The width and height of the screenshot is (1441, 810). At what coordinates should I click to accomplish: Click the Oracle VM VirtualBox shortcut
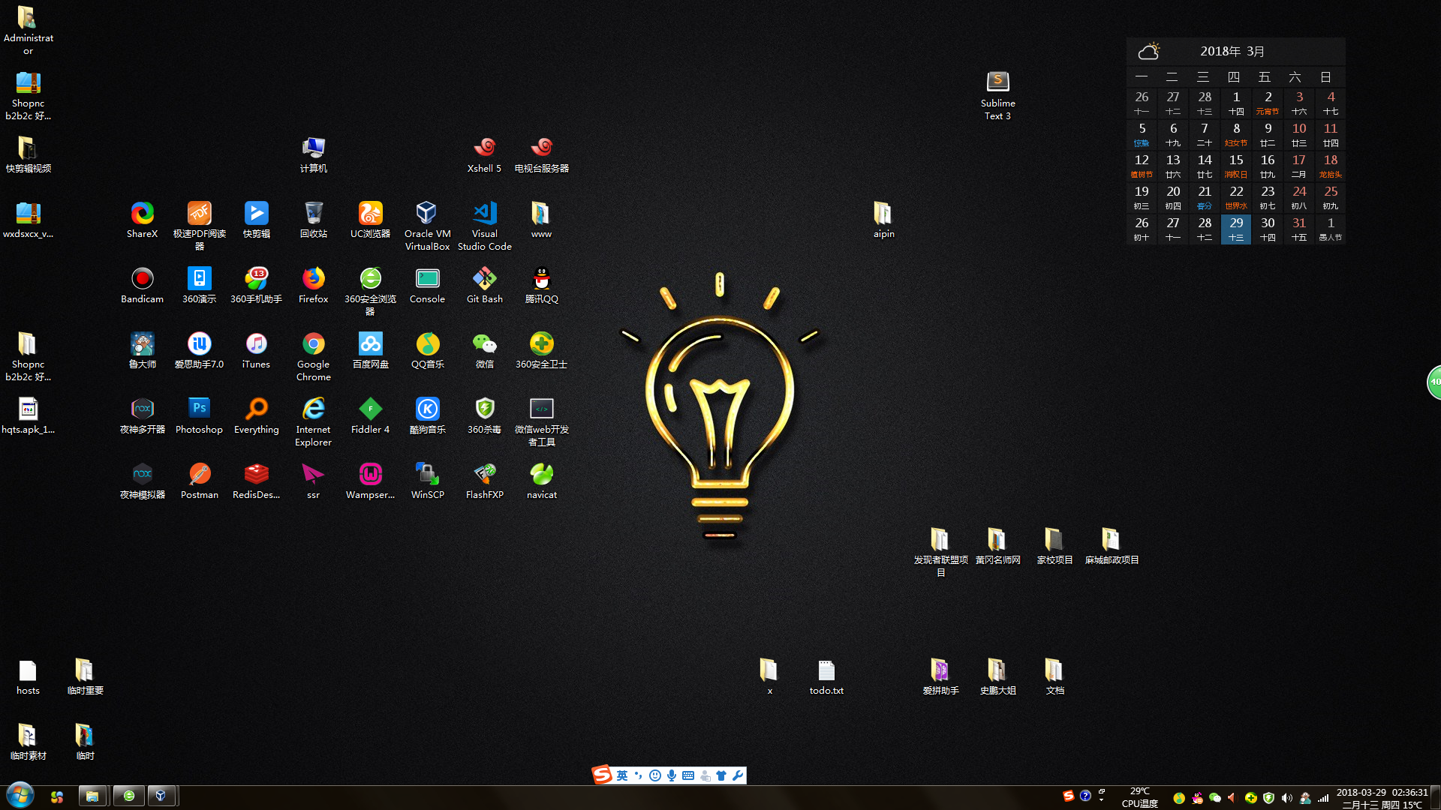[x=427, y=214]
